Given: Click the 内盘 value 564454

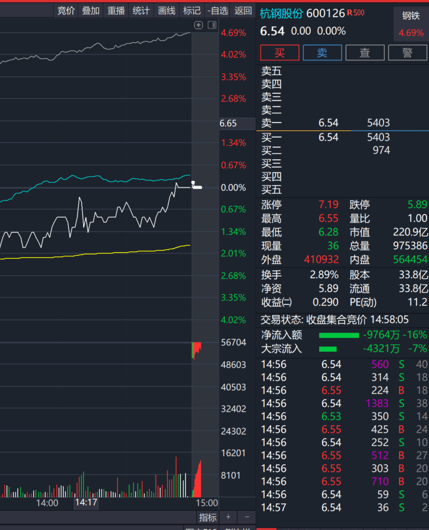Looking at the screenshot, I should (x=410, y=260).
